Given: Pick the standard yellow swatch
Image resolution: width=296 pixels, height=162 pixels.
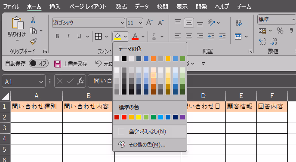Looking at the screenshot, I should point(139,117).
